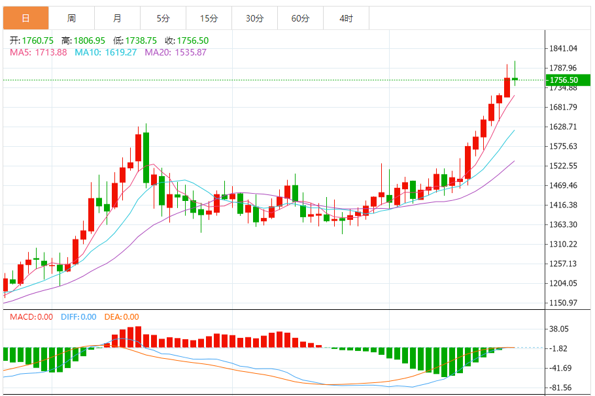Switch to the 4时 interval tab
The height and width of the screenshot is (396, 595).
tap(346, 18)
